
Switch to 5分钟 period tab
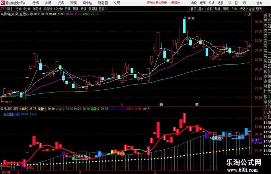(27, 9)
